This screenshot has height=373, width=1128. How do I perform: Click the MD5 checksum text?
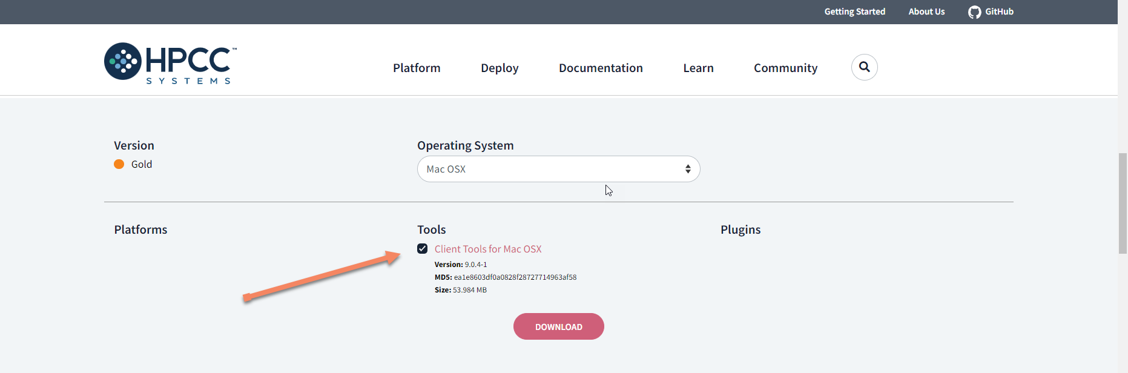(x=515, y=277)
